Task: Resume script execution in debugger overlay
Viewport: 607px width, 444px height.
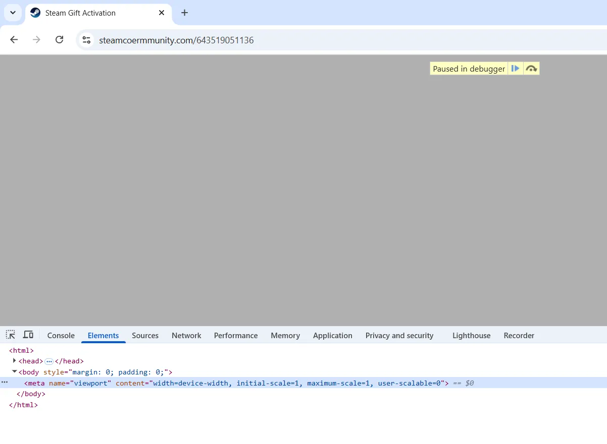Action: point(515,69)
